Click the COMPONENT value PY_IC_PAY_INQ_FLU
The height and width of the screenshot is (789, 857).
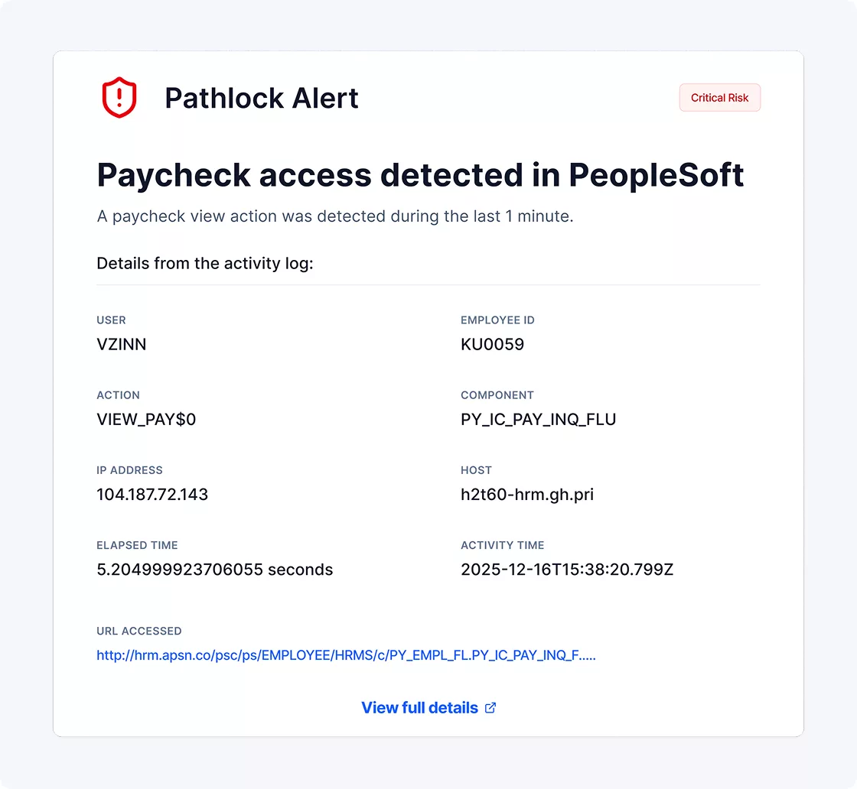click(539, 419)
